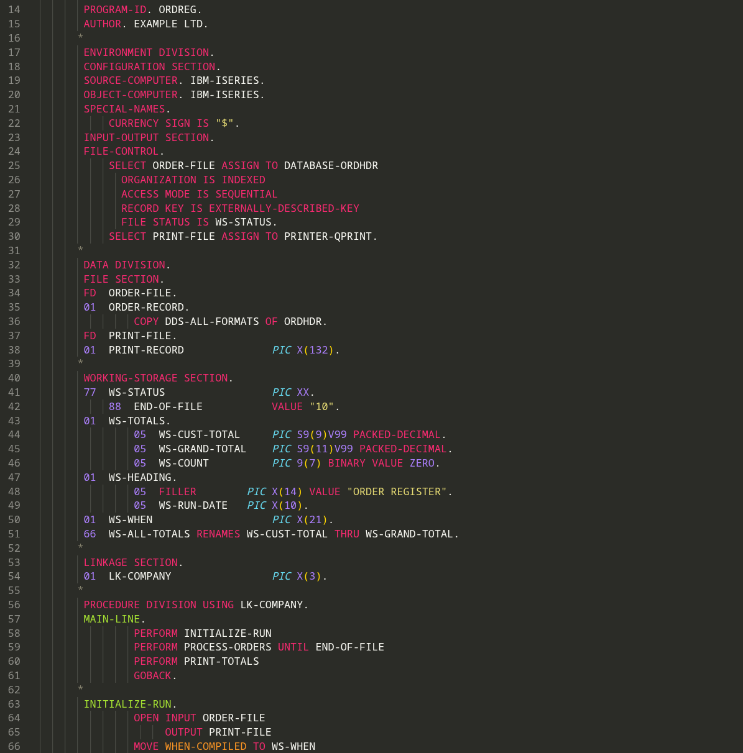The width and height of the screenshot is (743, 753).
Task: Click the RENAMES keyword
Action: pyautogui.click(x=218, y=534)
